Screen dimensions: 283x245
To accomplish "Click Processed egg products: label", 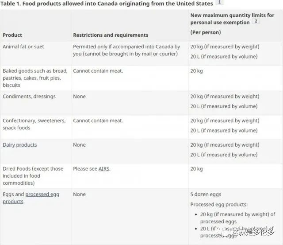I will point(219,205).
